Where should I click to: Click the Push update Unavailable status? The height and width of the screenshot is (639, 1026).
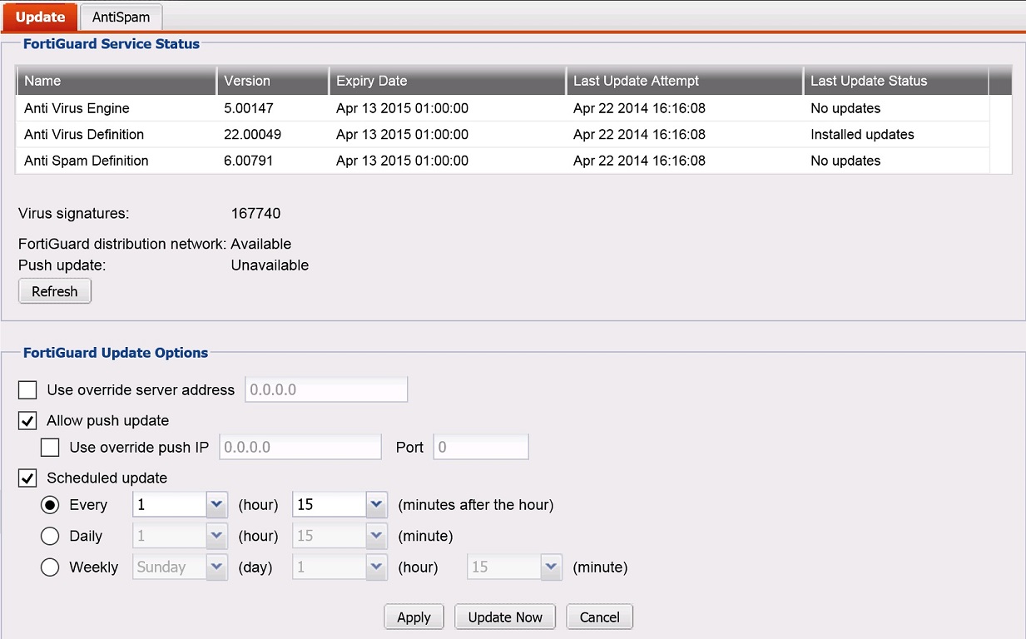[x=270, y=265]
